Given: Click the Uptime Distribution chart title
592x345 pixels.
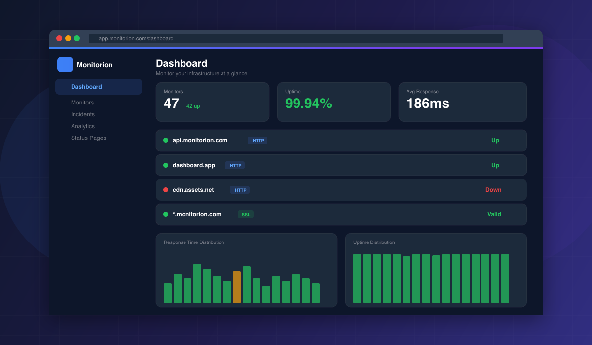Looking at the screenshot, I should point(374,242).
